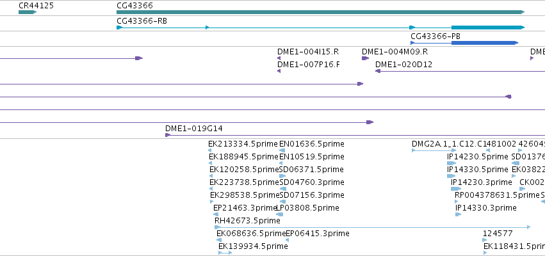
Task: Select EST EP21463.3prime
Action: pyautogui.click(x=245, y=208)
